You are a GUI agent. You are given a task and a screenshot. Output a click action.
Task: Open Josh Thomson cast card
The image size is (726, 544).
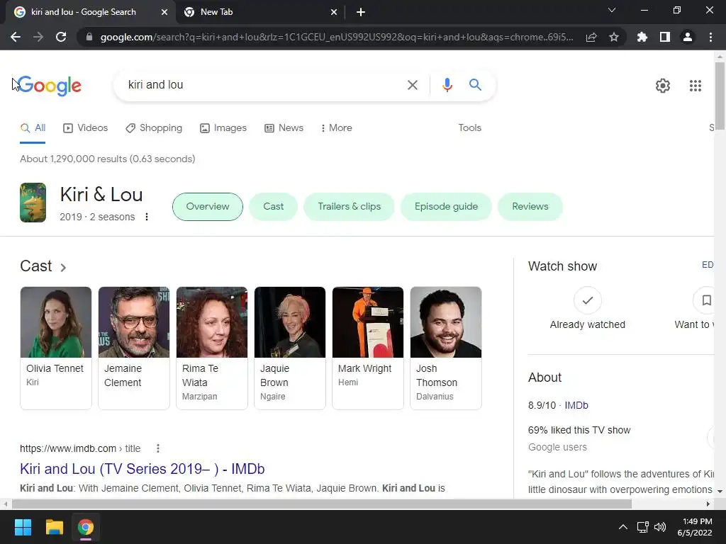click(x=446, y=348)
